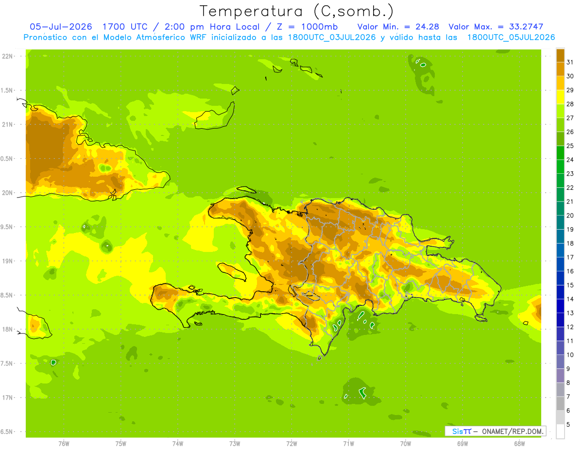
Task: Pick the legend swatch between 26 and 27
Action: [560, 125]
